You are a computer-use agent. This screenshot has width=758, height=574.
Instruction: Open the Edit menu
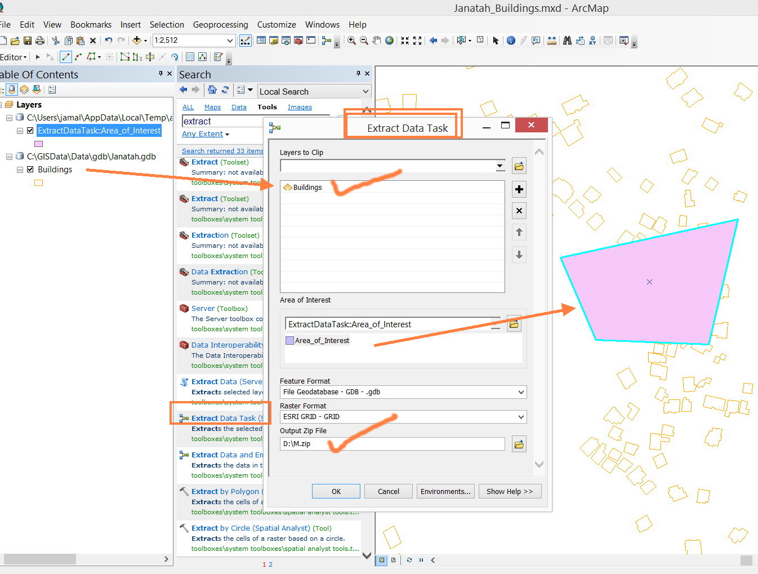27,25
